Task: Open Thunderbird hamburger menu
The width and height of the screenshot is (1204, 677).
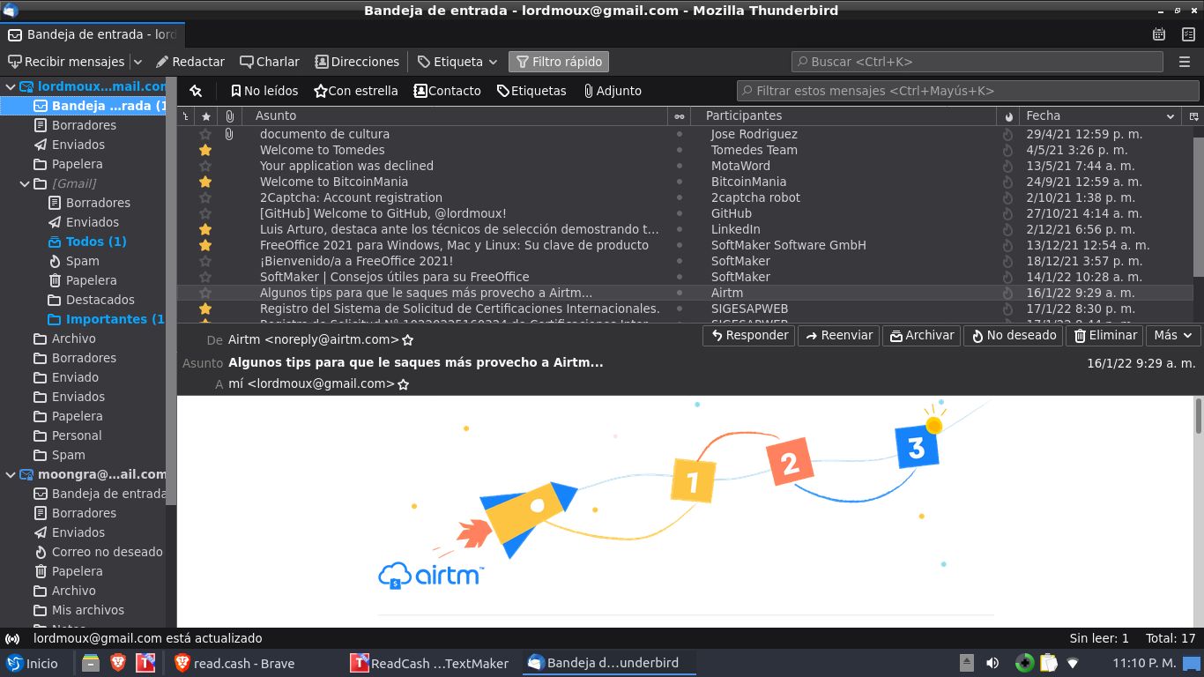Action: [x=1185, y=62]
